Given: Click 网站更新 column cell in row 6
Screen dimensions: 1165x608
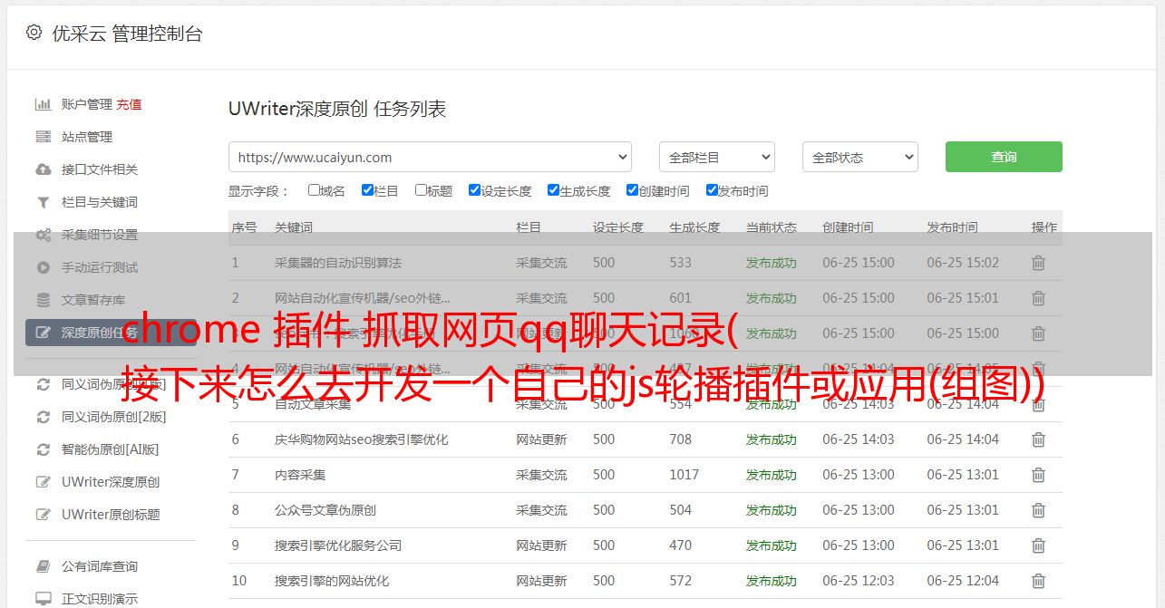Looking at the screenshot, I should tap(542, 439).
